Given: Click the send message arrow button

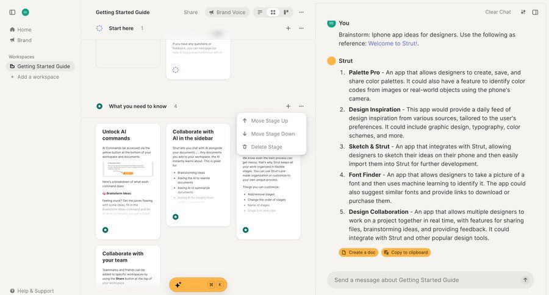Looking at the screenshot, I should 525,280.
